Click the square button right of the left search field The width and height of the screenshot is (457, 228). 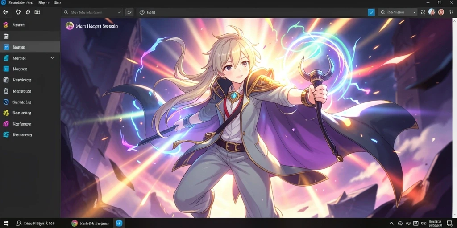pyautogui.click(x=129, y=12)
